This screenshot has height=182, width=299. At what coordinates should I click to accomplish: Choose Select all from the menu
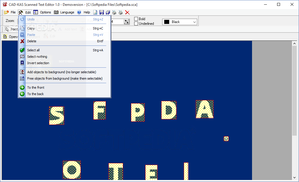click(64, 50)
